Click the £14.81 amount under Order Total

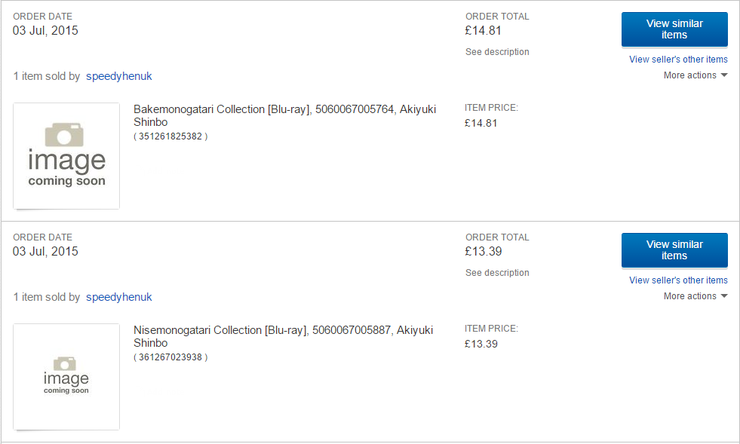pyautogui.click(x=484, y=31)
